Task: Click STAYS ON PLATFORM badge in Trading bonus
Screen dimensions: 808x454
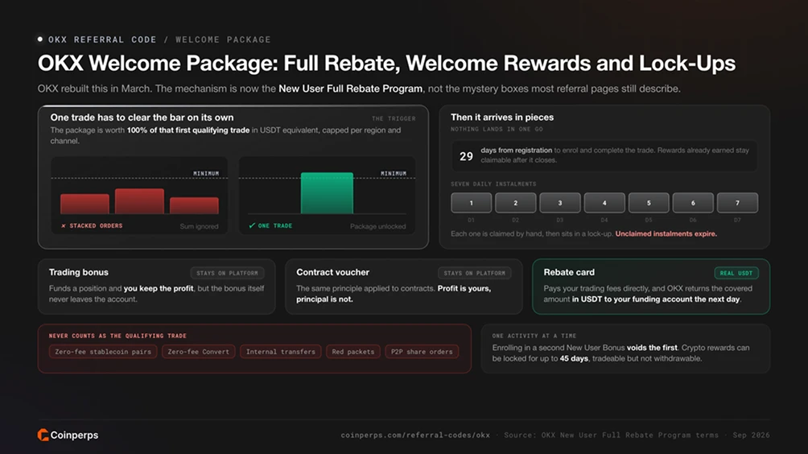Action: (227, 273)
